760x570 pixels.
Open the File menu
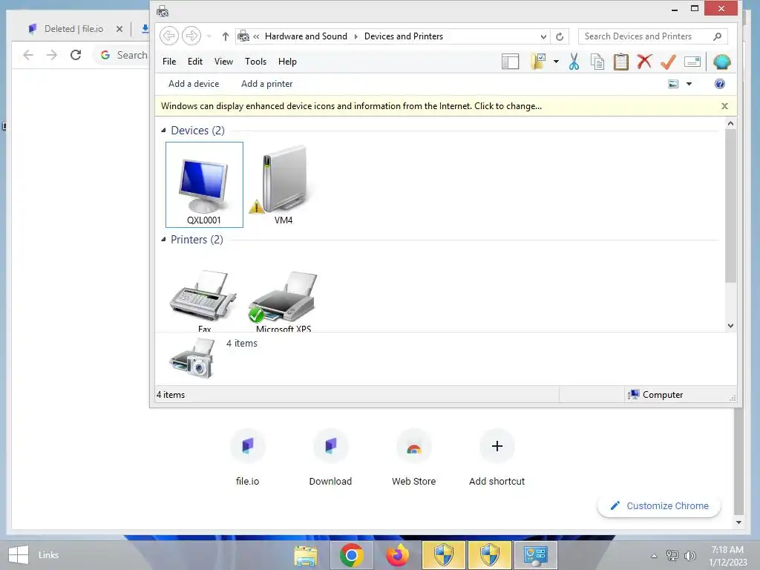169,62
